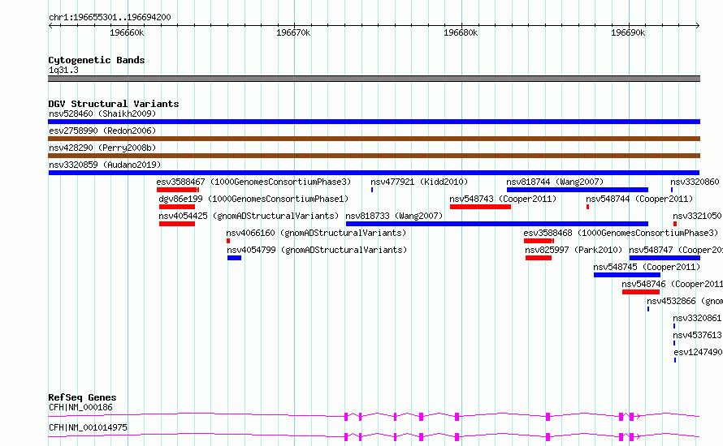Click the nsv548743 (Cooper2011) label
Viewport: 723px width, 446px height.
point(503,199)
